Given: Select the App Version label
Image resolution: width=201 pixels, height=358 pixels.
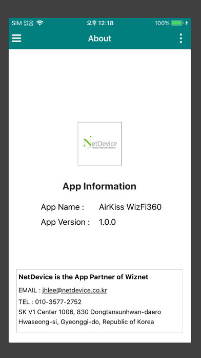Looking at the screenshot, I should tap(65, 222).
